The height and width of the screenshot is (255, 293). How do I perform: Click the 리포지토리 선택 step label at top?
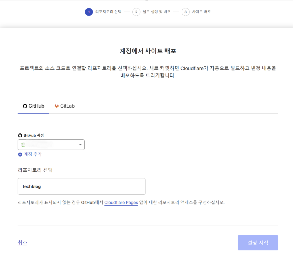coord(108,12)
